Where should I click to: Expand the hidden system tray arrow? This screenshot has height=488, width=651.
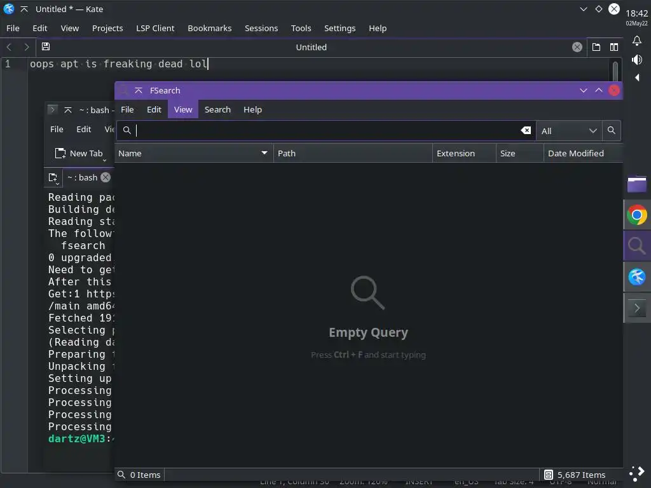[637, 78]
